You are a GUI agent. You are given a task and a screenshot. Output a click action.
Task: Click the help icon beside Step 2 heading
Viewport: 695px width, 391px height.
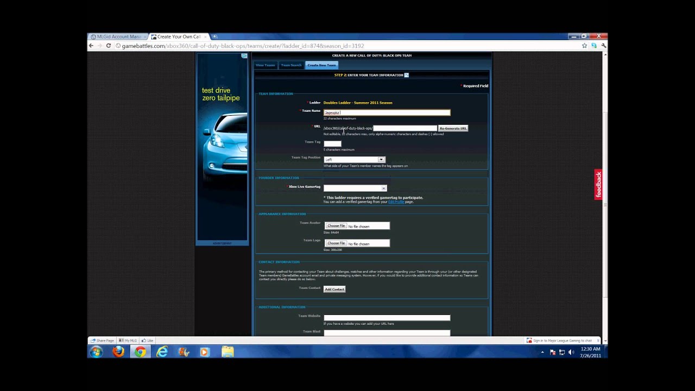406,75
